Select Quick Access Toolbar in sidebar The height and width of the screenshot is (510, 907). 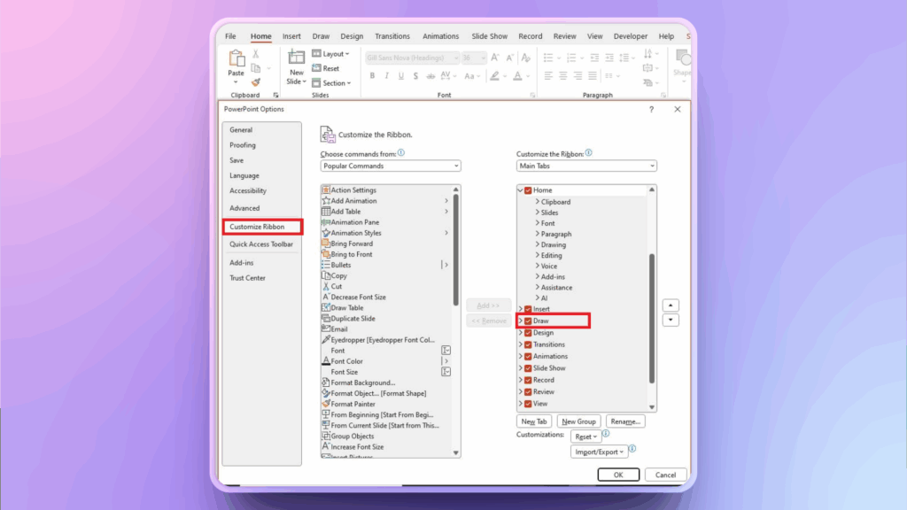tap(261, 244)
